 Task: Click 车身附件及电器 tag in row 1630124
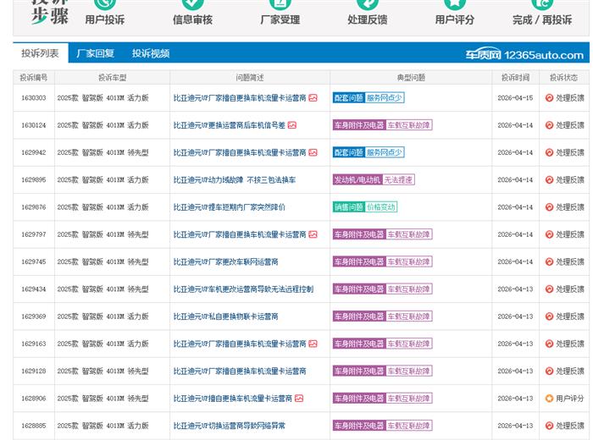359,125
